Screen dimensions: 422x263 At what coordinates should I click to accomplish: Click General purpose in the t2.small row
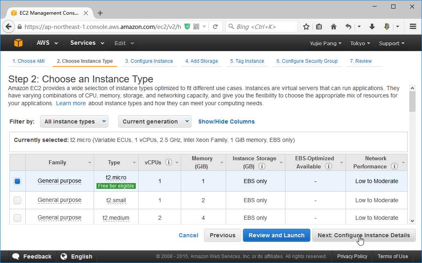[59, 200]
